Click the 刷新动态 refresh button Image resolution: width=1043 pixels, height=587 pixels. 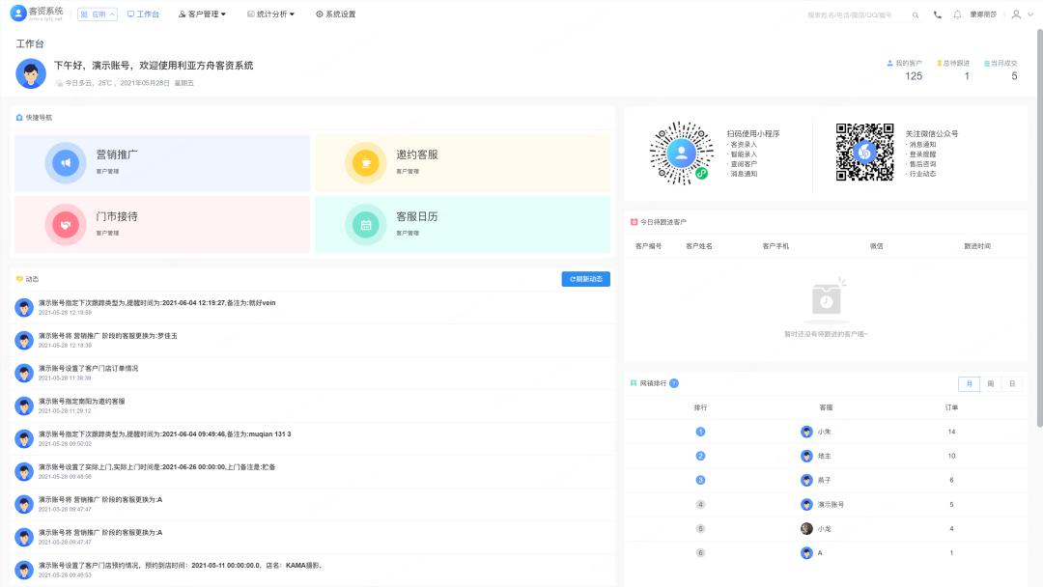[583, 279]
